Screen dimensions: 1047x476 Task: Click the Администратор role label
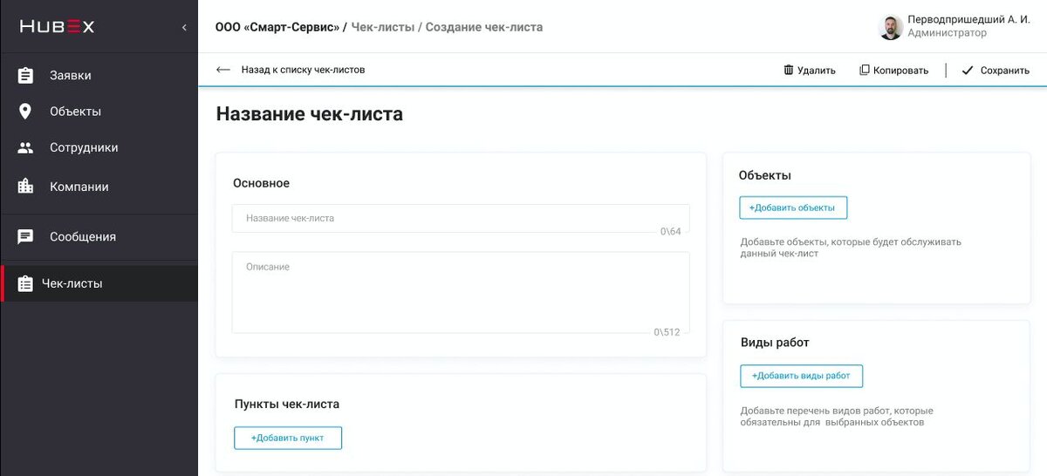coord(948,33)
